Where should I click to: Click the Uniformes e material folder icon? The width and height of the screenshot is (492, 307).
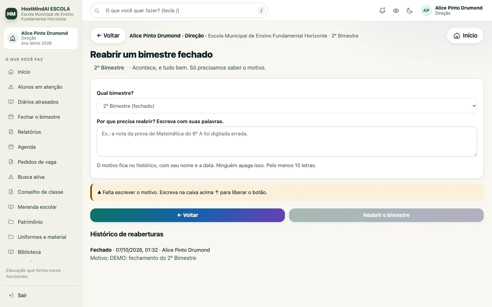[11, 237]
